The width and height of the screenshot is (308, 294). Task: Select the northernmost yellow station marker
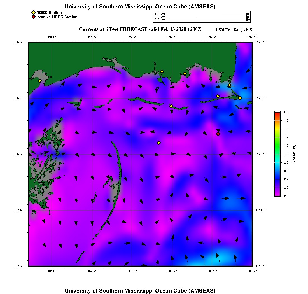[x=162, y=72]
